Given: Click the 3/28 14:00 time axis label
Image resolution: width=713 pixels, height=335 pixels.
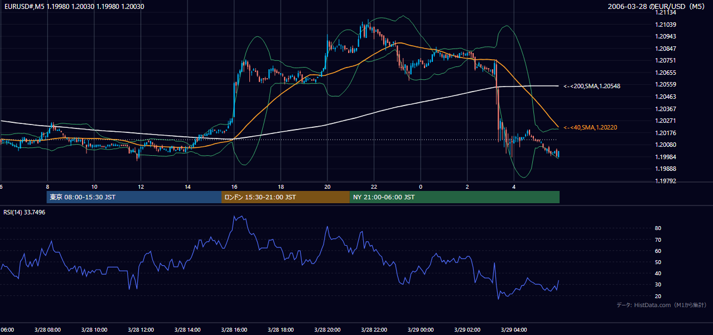Looking at the screenshot, I should pos(187,329).
